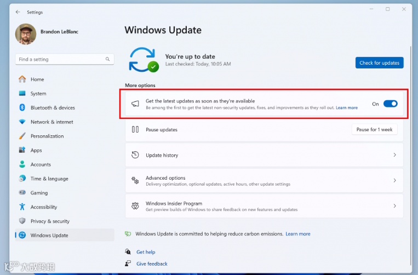This screenshot has height=275, width=418.
Task: Click the Brandon LeBlanc account name
Action: pyautogui.click(x=60, y=32)
